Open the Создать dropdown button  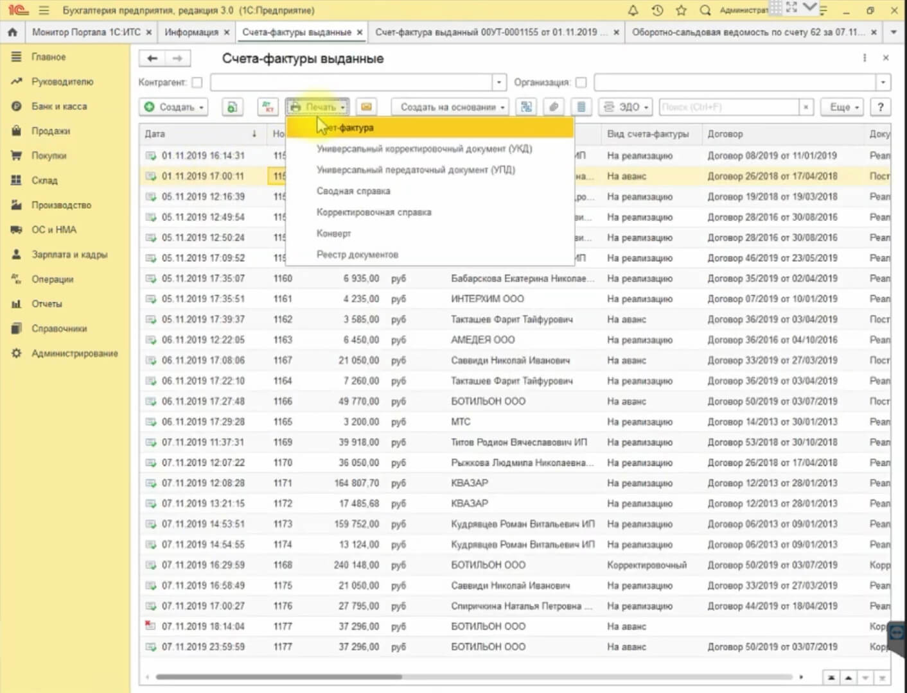(173, 107)
